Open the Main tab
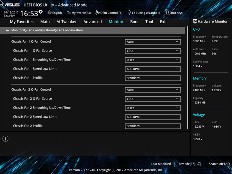232x174 pixels. point(45,22)
